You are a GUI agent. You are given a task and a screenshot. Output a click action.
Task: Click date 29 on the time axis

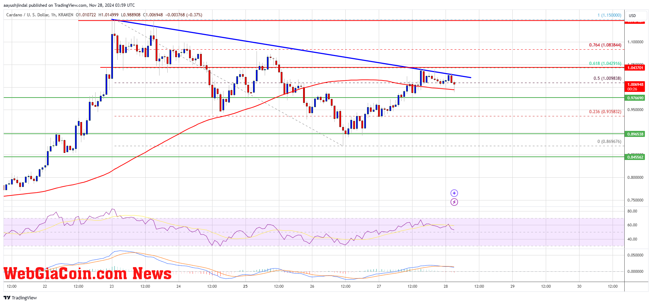[512, 286]
